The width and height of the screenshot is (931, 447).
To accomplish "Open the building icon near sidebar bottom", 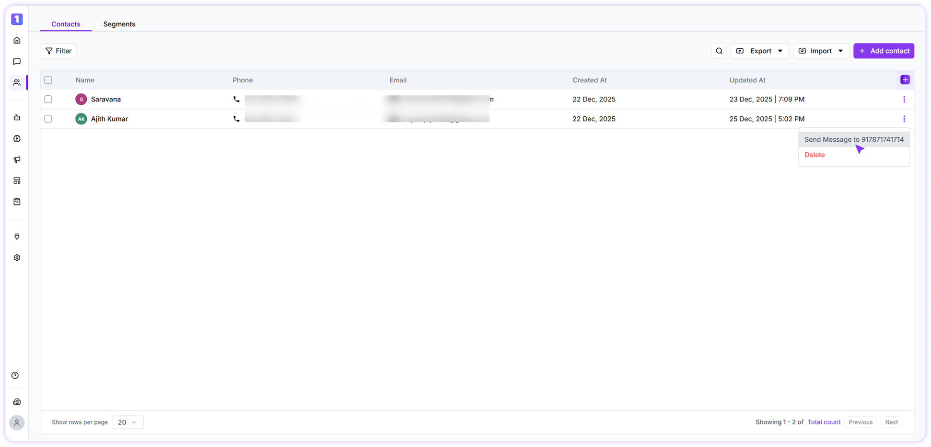I will click(17, 402).
